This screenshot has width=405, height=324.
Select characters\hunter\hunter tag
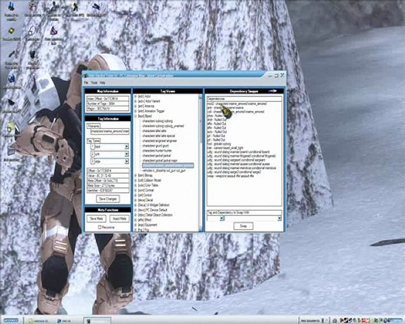(157, 151)
